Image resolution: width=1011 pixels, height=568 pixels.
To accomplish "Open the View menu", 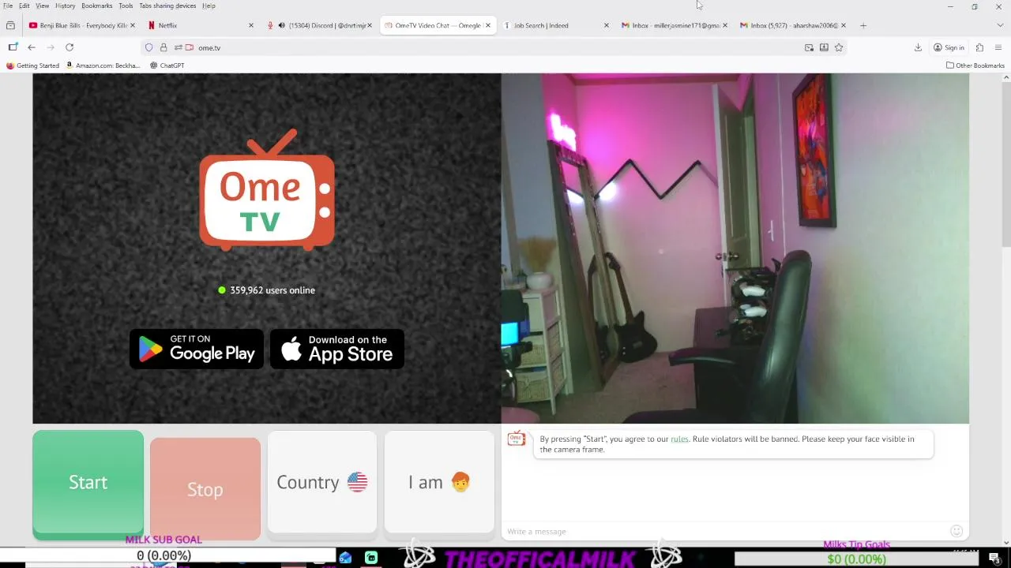I will click(43, 6).
